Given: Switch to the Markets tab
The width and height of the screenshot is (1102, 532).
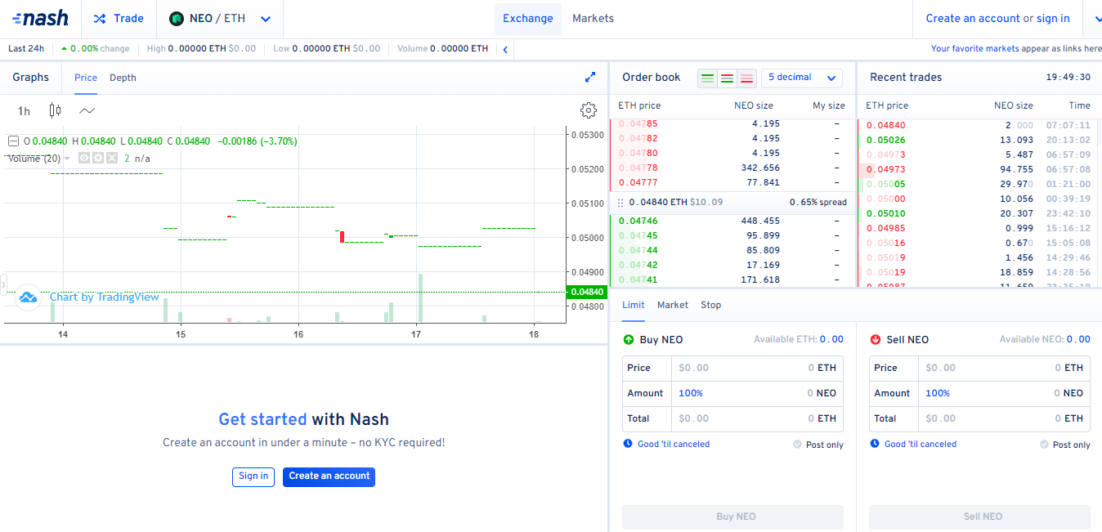Looking at the screenshot, I should click(593, 19).
